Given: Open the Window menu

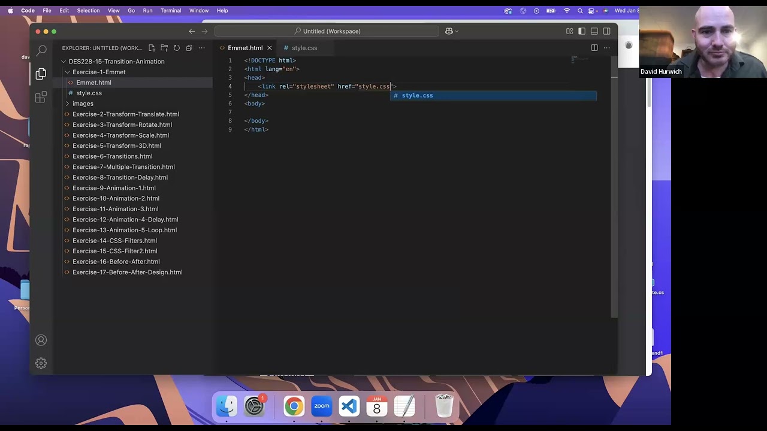Looking at the screenshot, I should (199, 11).
